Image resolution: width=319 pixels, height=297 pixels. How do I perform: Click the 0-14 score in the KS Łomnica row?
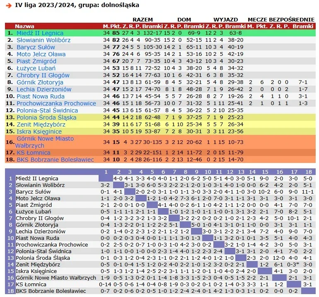pos(105,285)
